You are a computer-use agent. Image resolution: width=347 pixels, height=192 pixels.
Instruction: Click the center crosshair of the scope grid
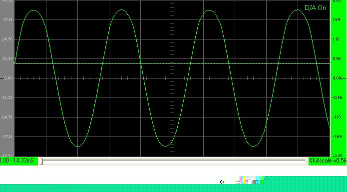(x=172, y=78)
